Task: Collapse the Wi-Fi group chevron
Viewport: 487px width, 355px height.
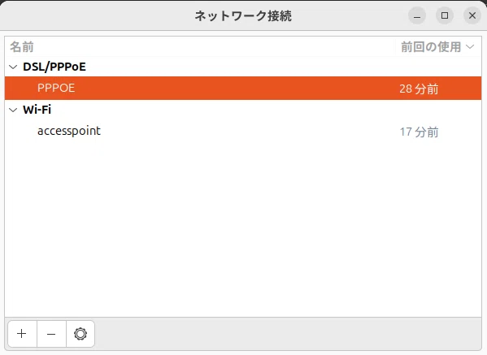Action: tap(13, 110)
